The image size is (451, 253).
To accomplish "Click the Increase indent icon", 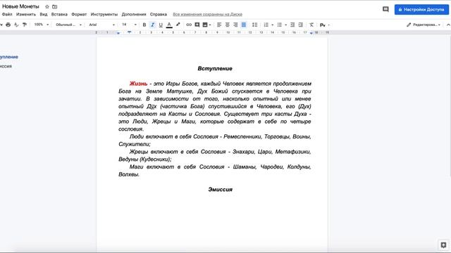I will [x=301, y=25].
